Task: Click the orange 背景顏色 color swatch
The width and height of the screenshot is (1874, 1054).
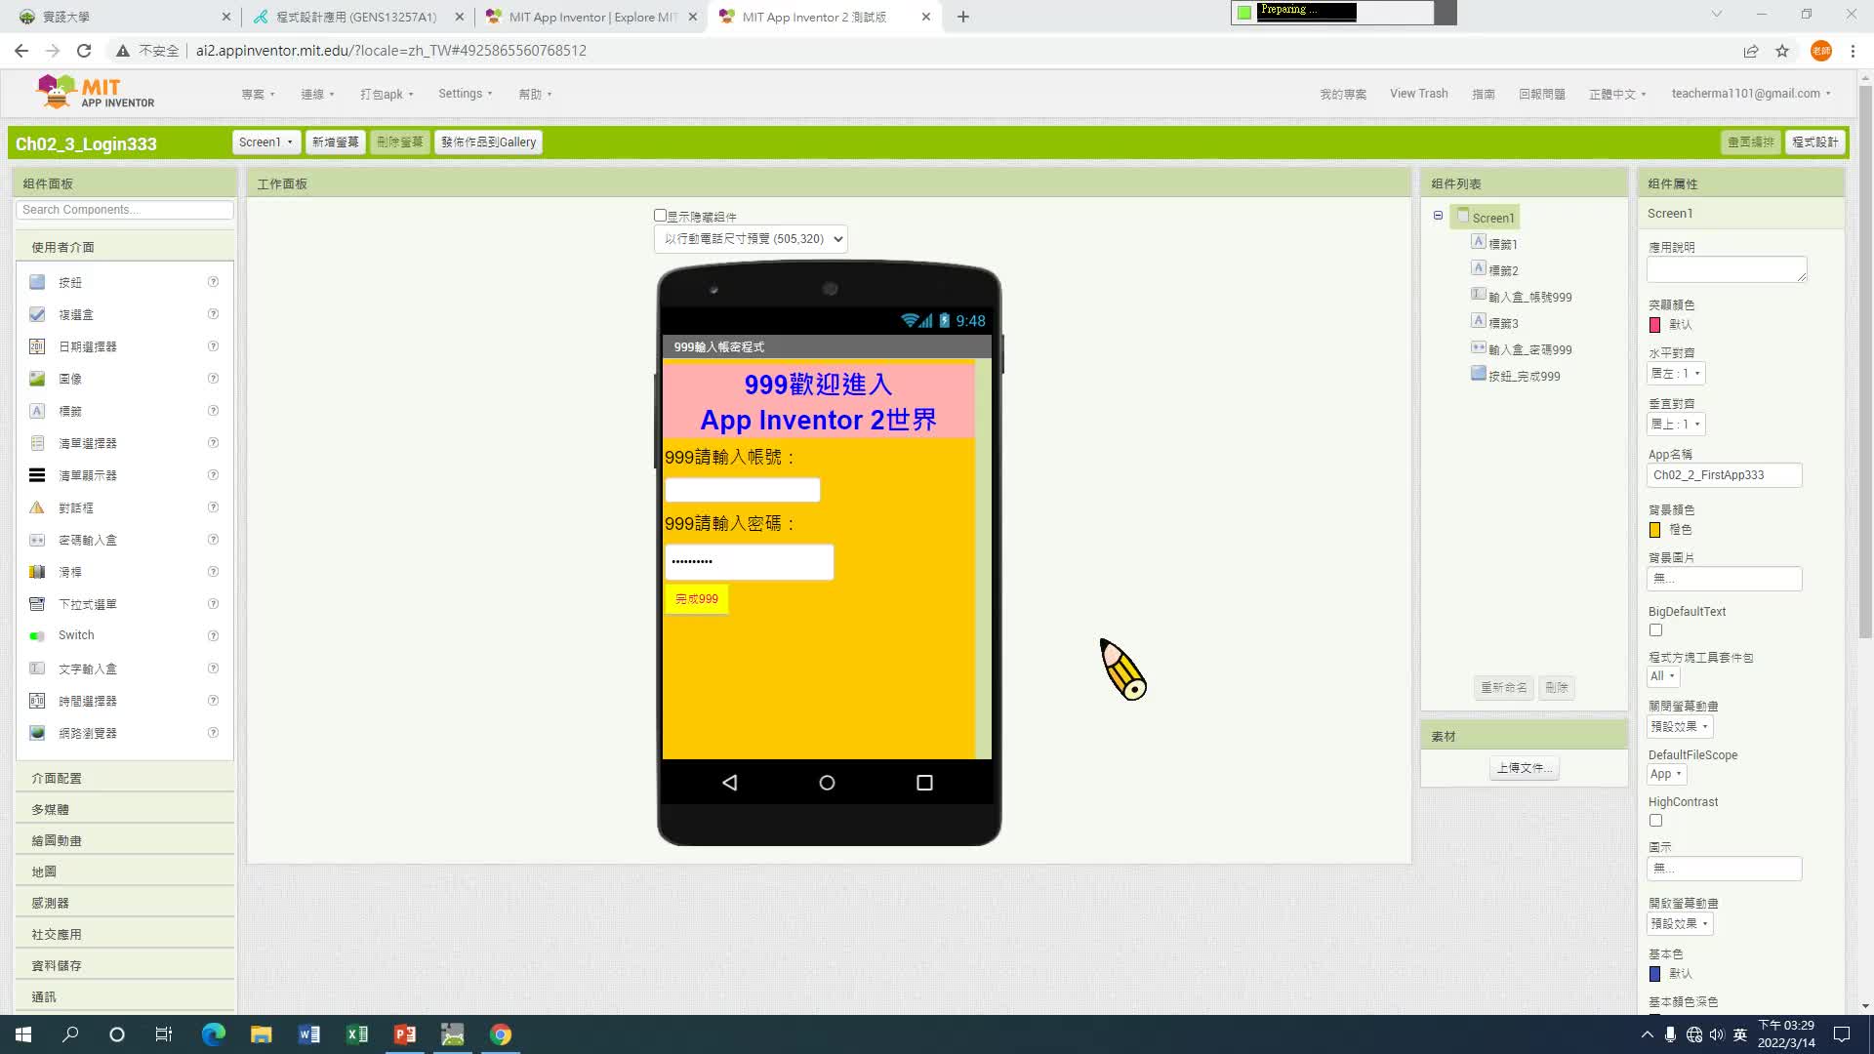Action: [x=1654, y=530]
